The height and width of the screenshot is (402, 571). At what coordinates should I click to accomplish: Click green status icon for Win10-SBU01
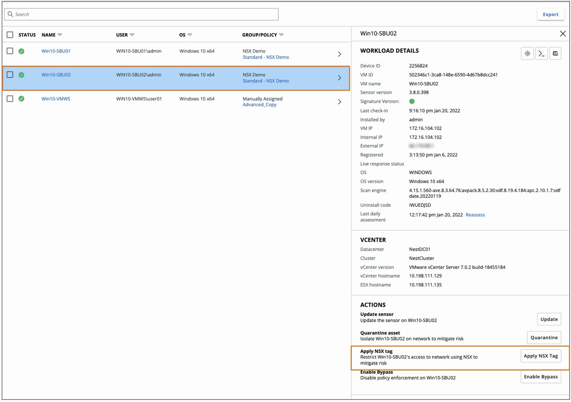pos(22,51)
